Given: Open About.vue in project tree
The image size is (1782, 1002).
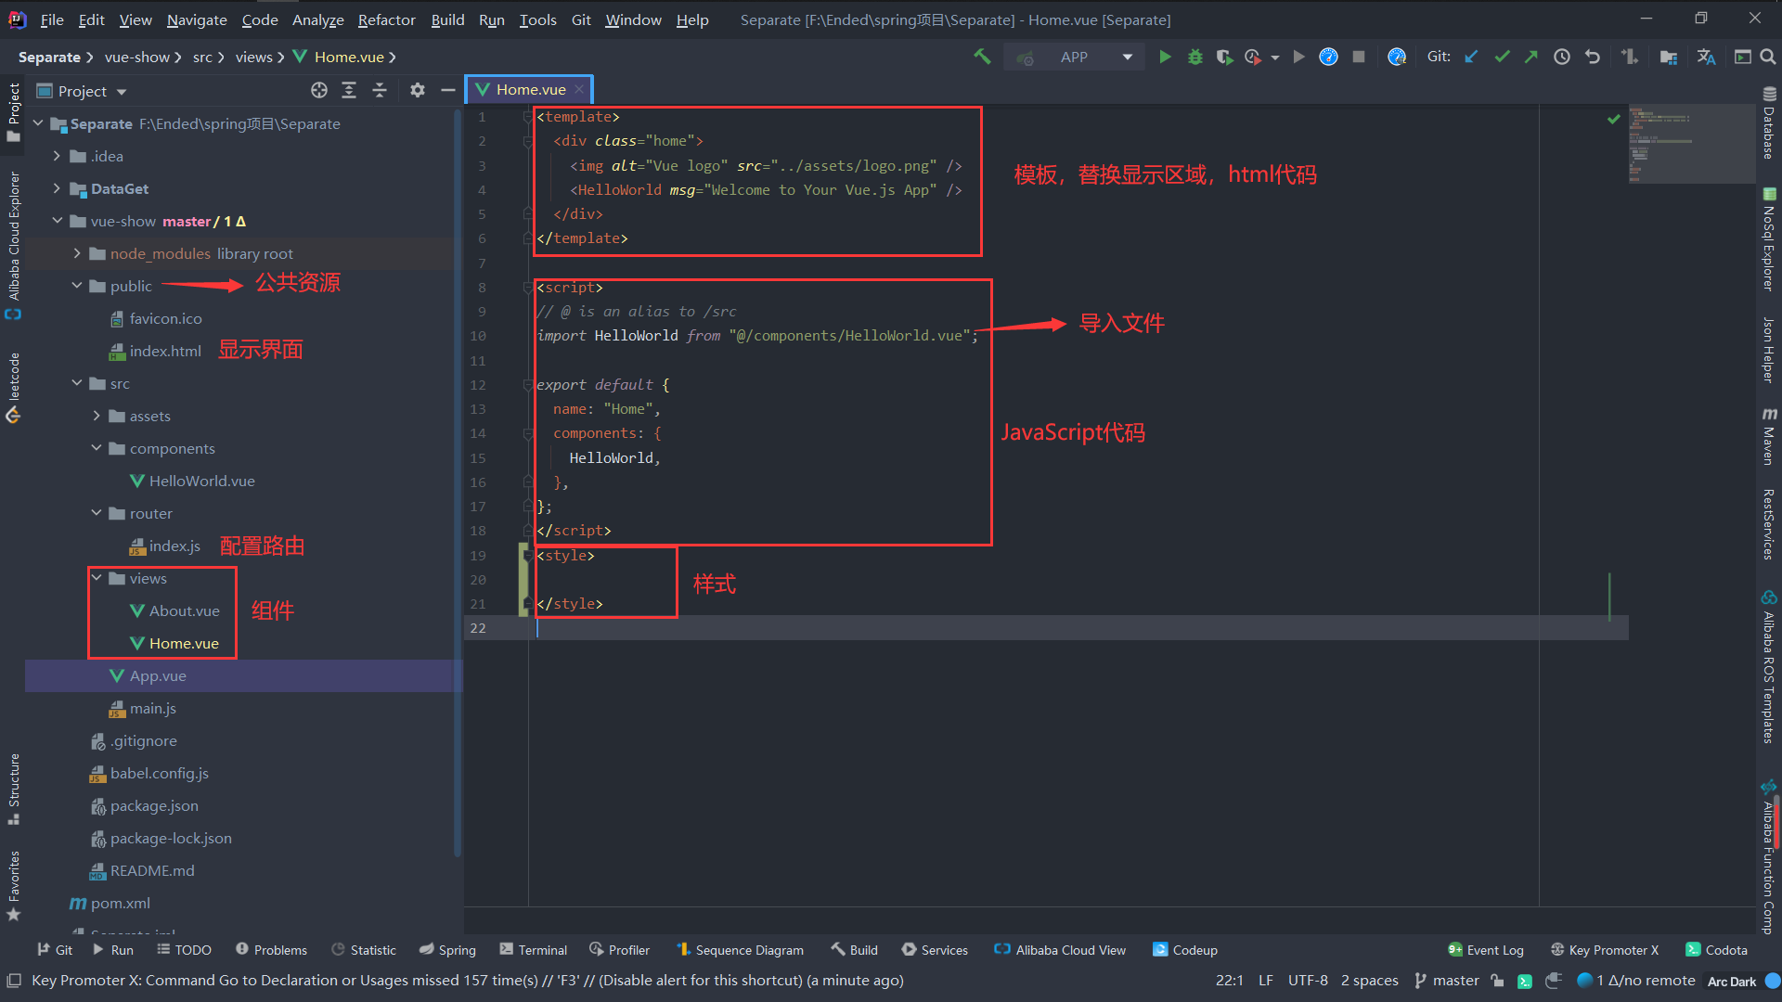Looking at the screenshot, I should point(184,610).
